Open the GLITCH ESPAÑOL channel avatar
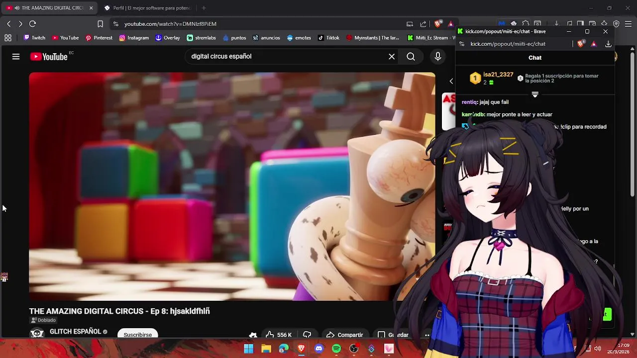 click(x=37, y=334)
